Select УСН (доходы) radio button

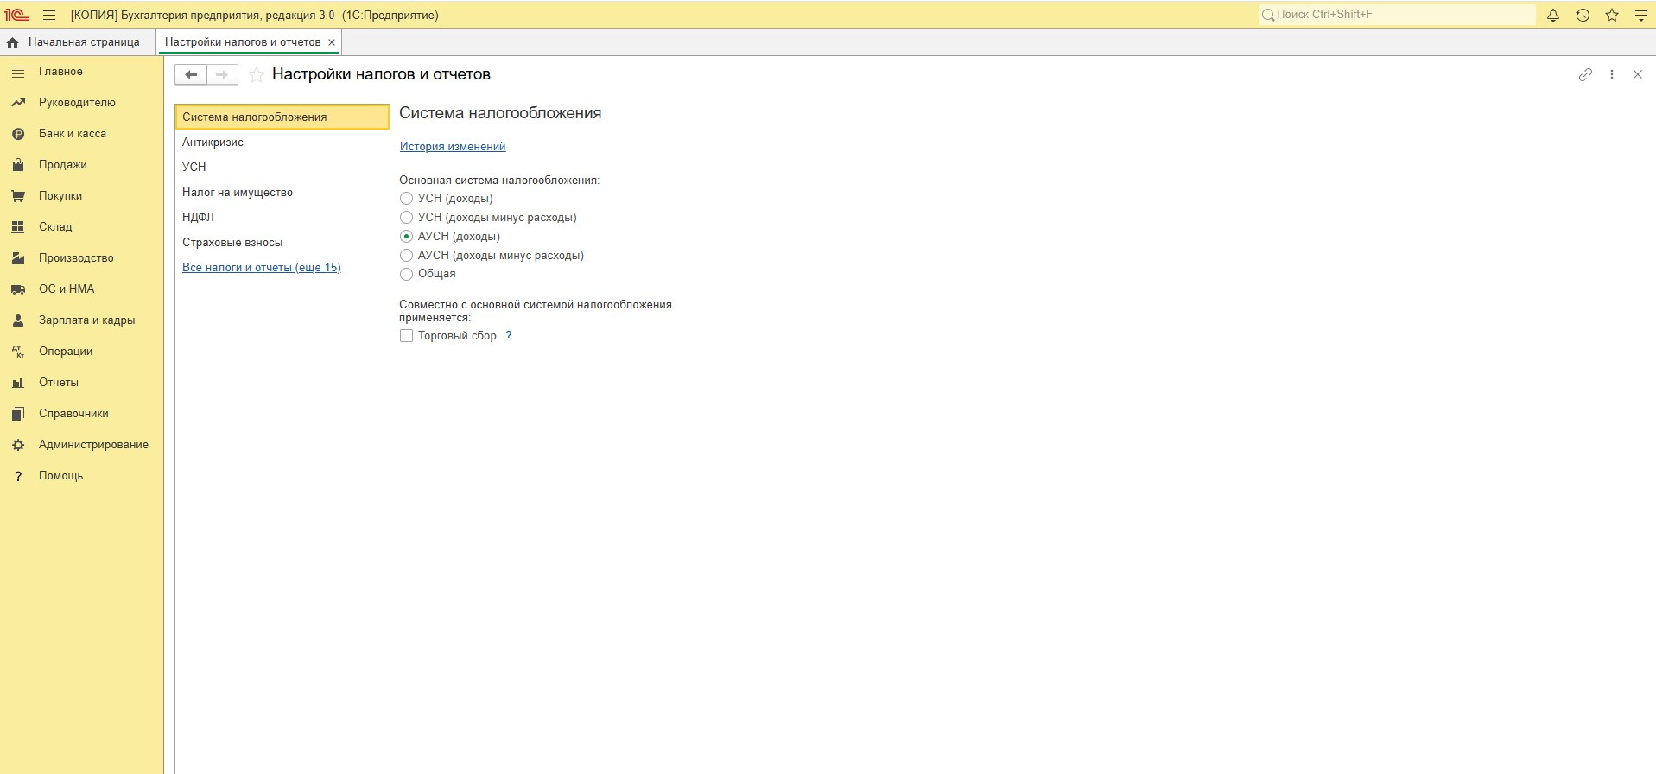pyautogui.click(x=406, y=199)
